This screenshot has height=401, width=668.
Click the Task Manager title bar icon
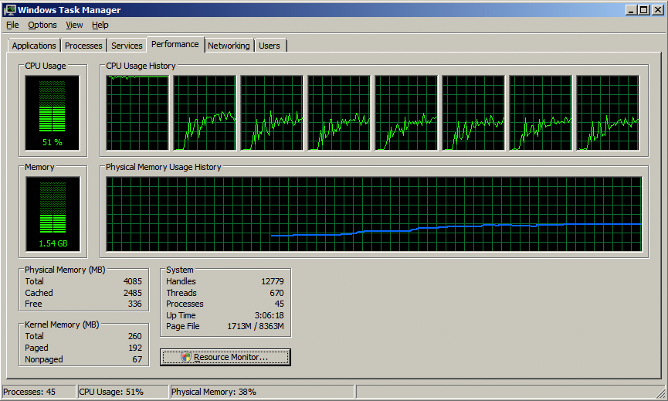(x=10, y=10)
